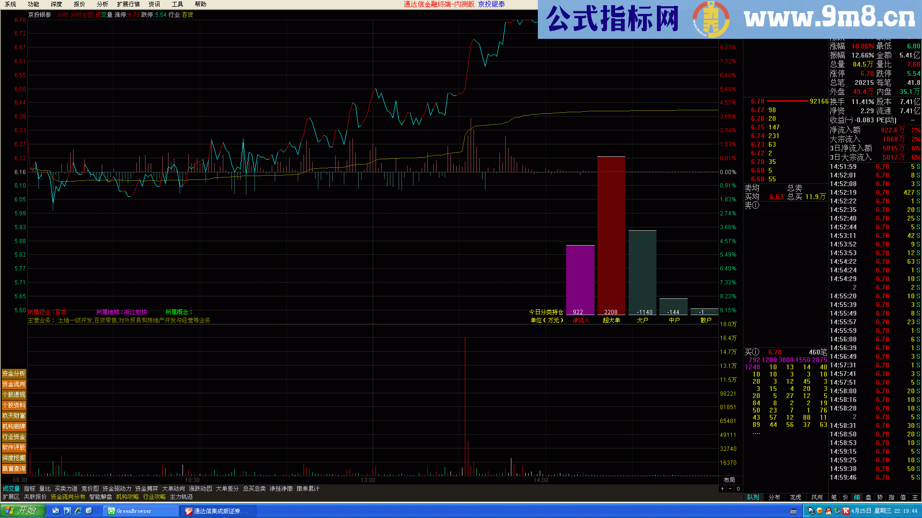Click the dark red 超大单 bar

(x=611, y=235)
